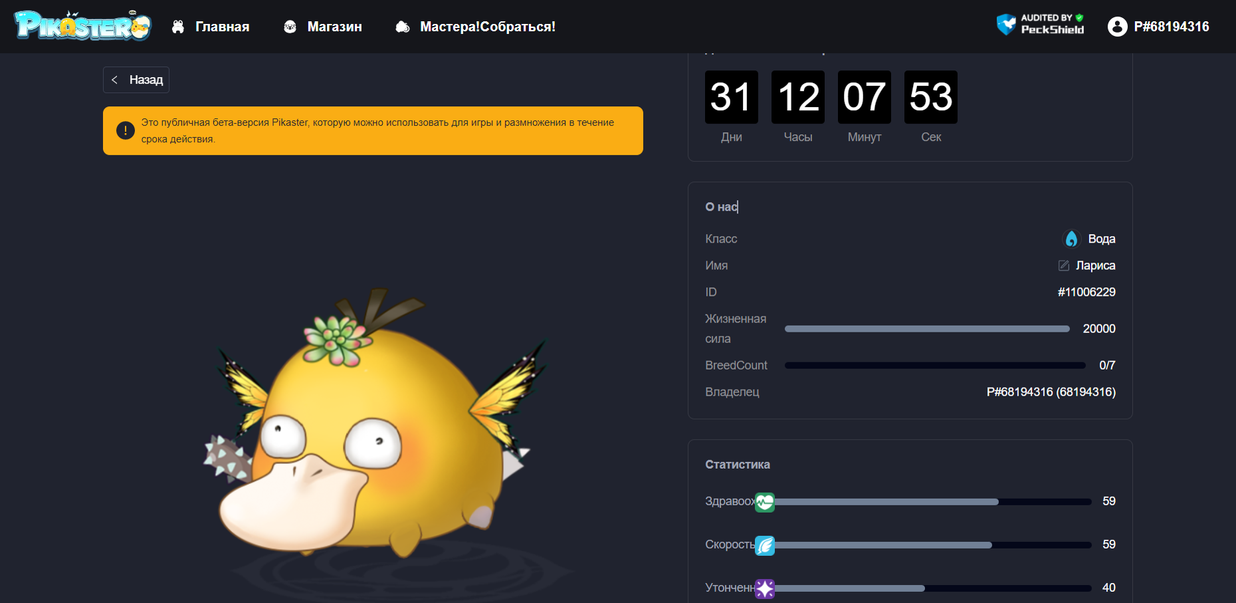
Task: Open the user profile avatar icon
Action: click(x=1118, y=27)
